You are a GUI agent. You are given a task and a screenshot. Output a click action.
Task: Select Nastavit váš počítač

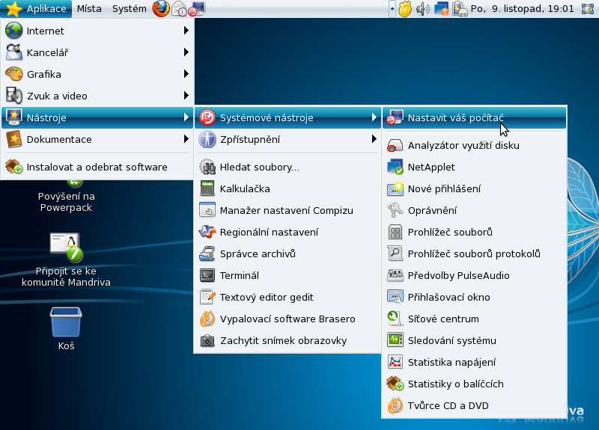tap(474, 117)
